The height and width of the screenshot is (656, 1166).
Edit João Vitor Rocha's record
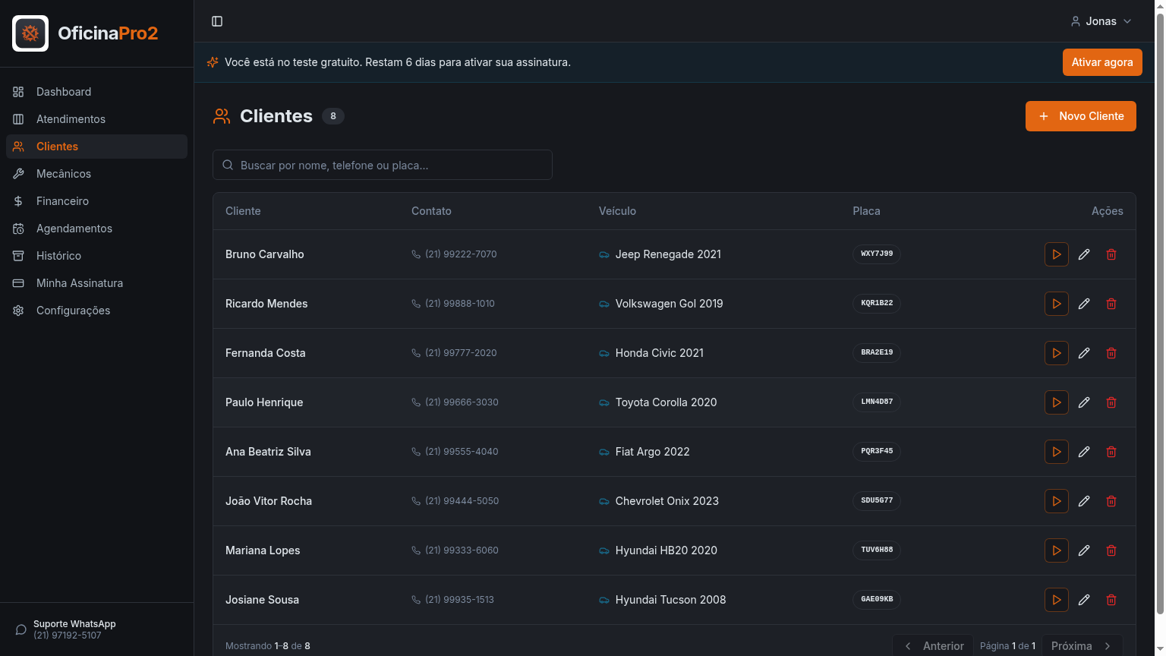(1084, 501)
